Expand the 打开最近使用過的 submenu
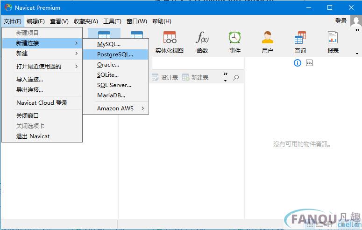This screenshot has width=362, height=230. (x=42, y=67)
